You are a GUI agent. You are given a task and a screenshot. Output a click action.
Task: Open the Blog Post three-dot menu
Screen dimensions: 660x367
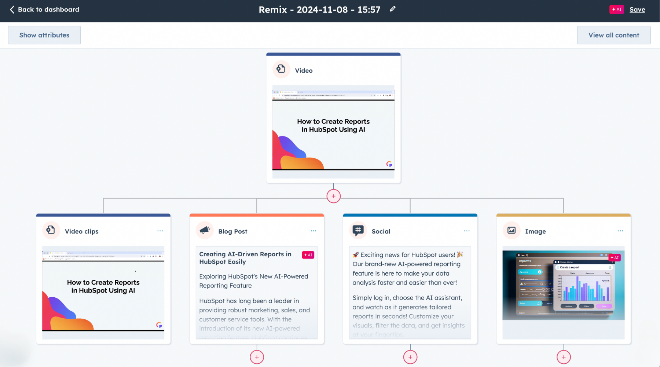(313, 231)
